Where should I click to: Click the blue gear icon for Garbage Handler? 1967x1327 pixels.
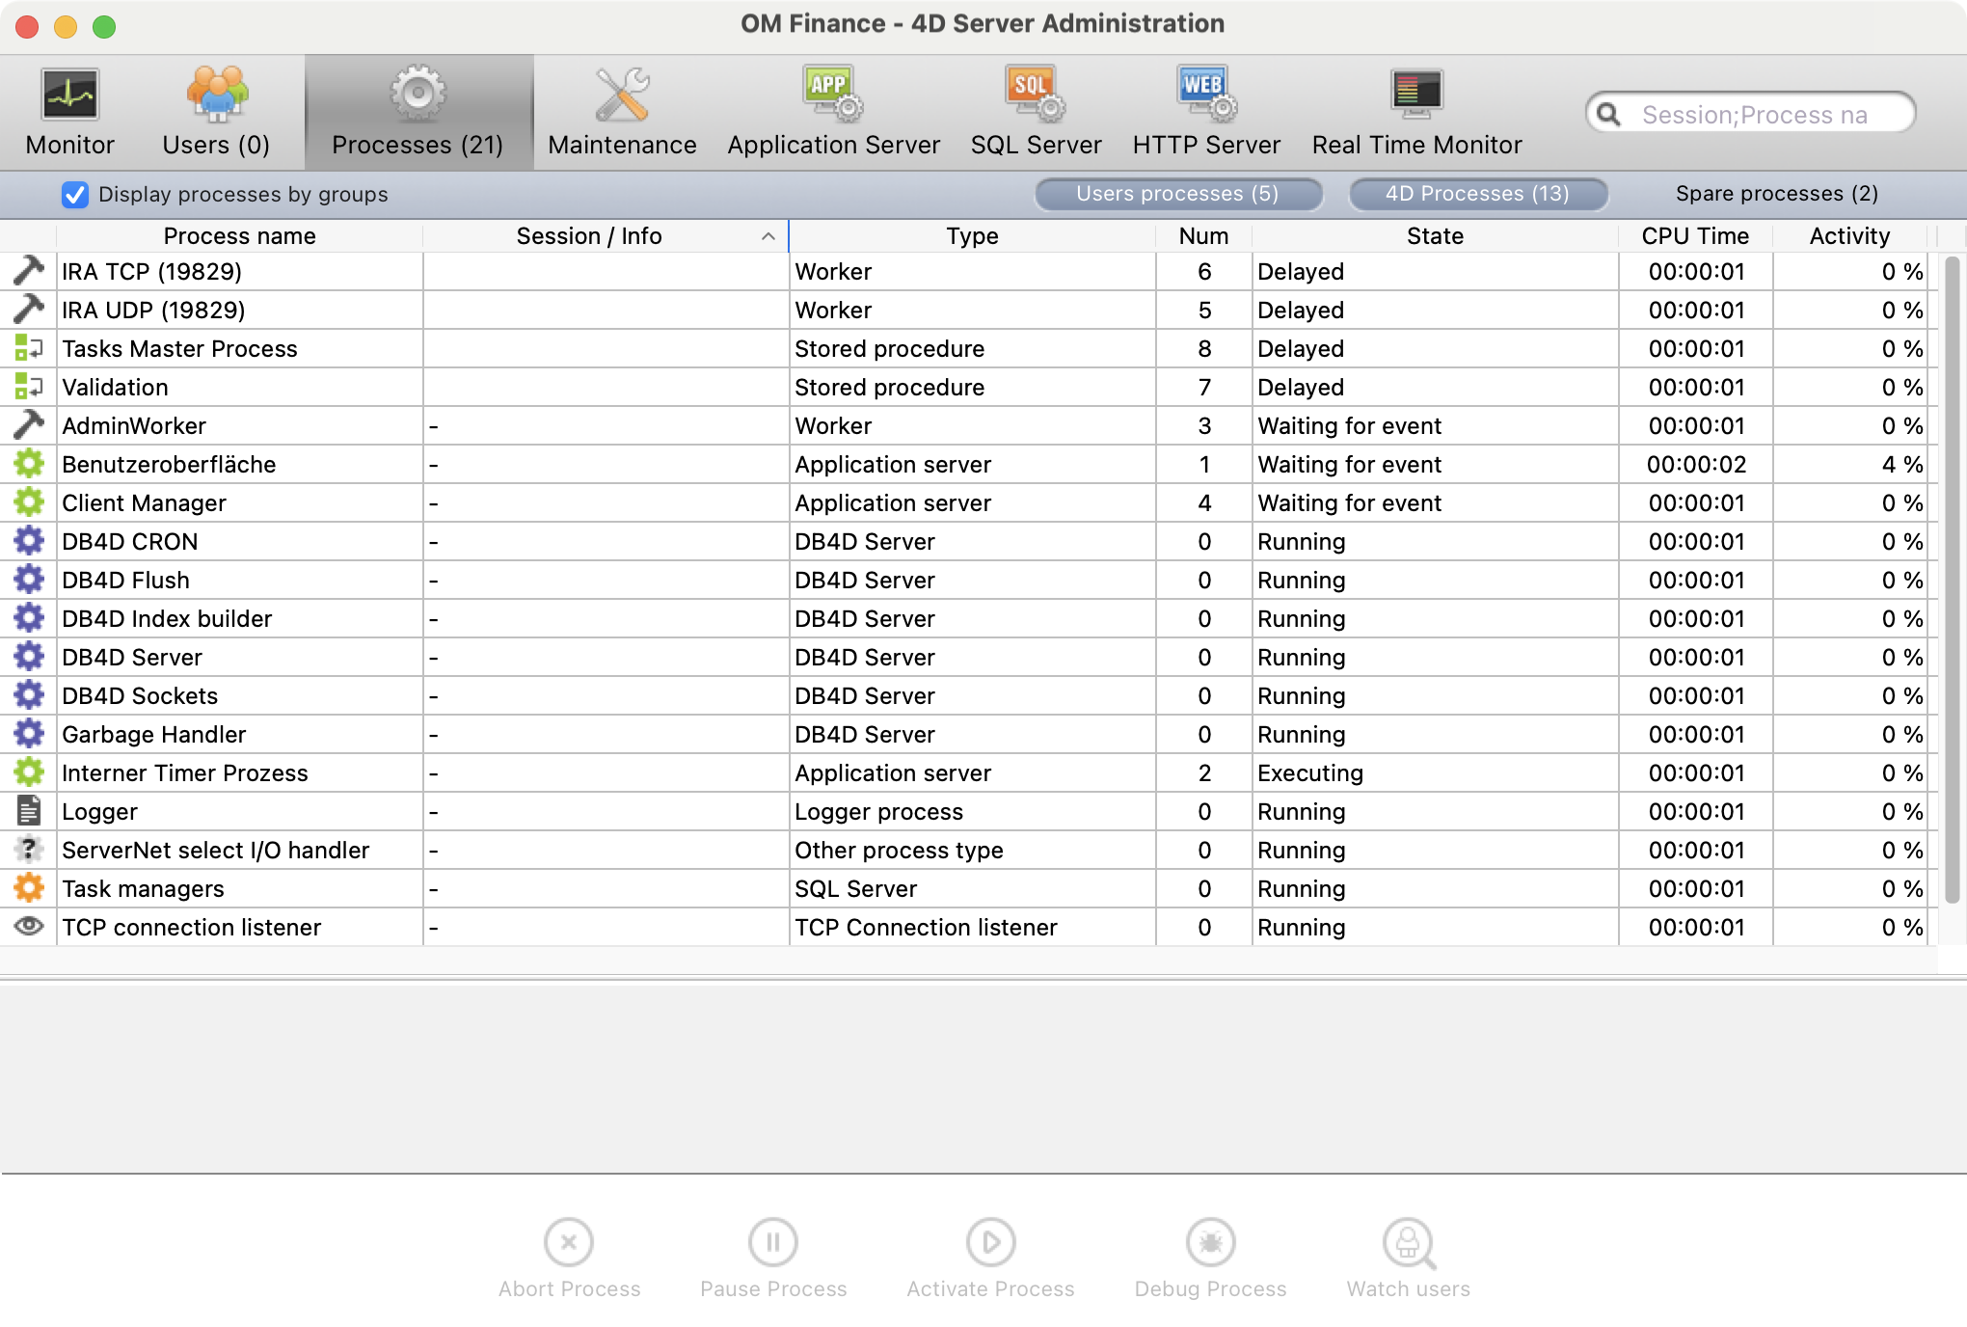pyautogui.click(x=29, y=734)
